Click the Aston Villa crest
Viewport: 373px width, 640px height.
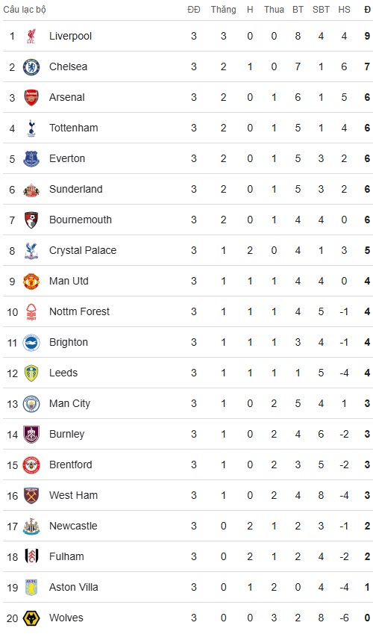pyautogui.click(x=31, y=587)
